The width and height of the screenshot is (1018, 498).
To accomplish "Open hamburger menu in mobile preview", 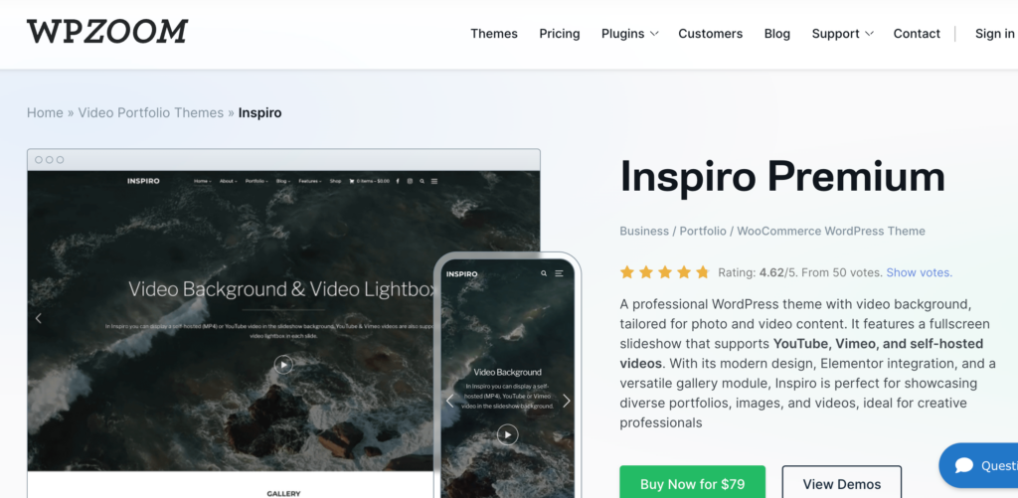I will pos(559,274).
